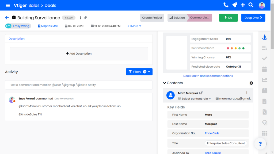Open global search magnifier

[x=251, y=5]
